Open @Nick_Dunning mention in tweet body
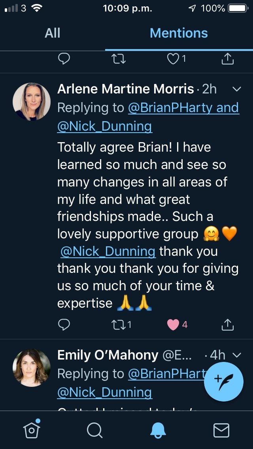Viewport: 253px width, 449px height. click(x=108, y=251)
